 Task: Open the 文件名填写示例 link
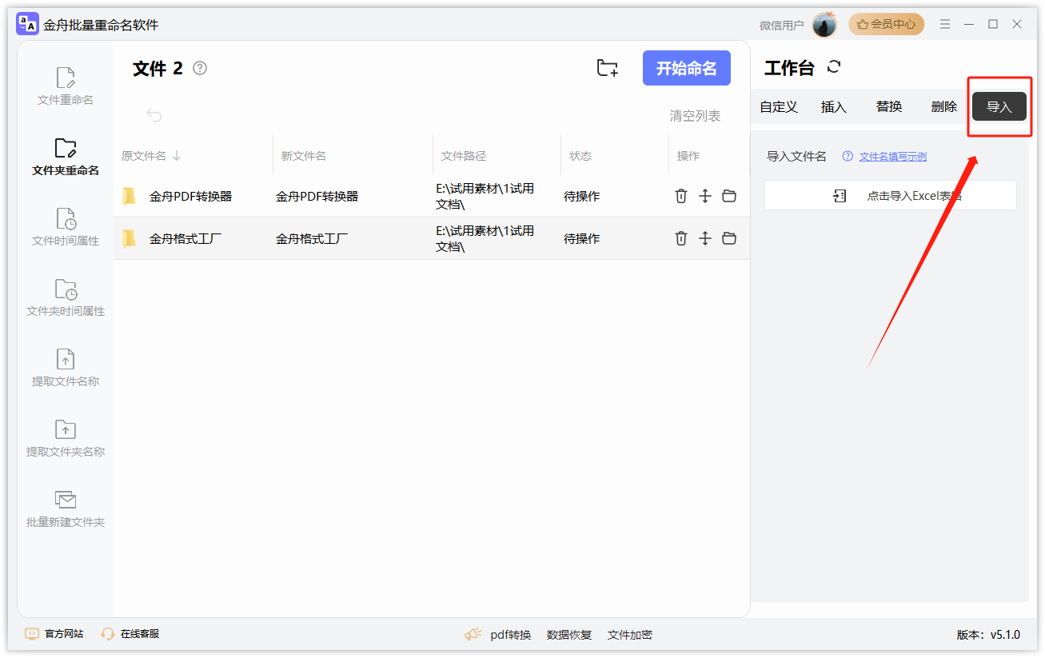893,157
